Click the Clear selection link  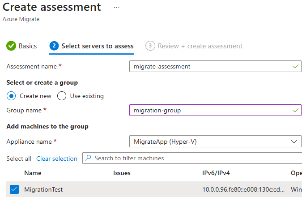(x=57, y=158)
